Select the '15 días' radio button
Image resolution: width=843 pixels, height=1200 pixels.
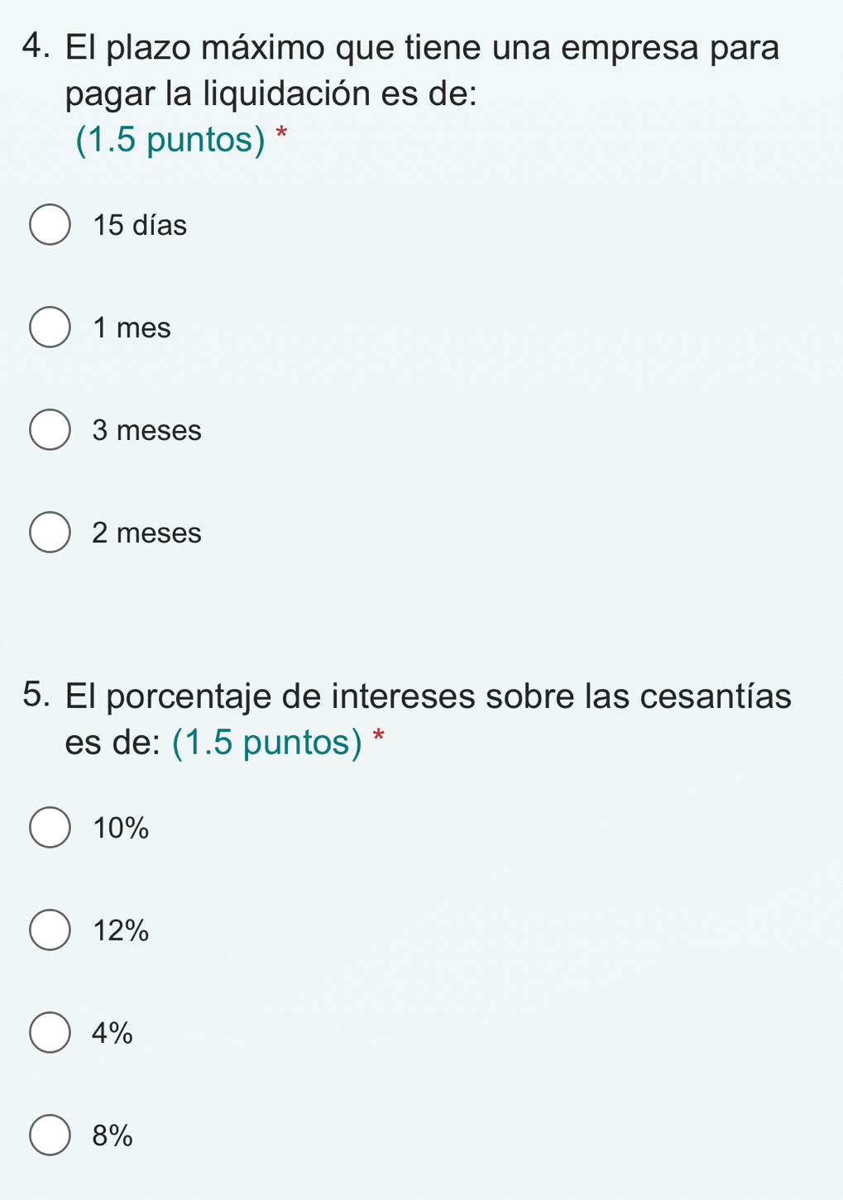(50, 225)
